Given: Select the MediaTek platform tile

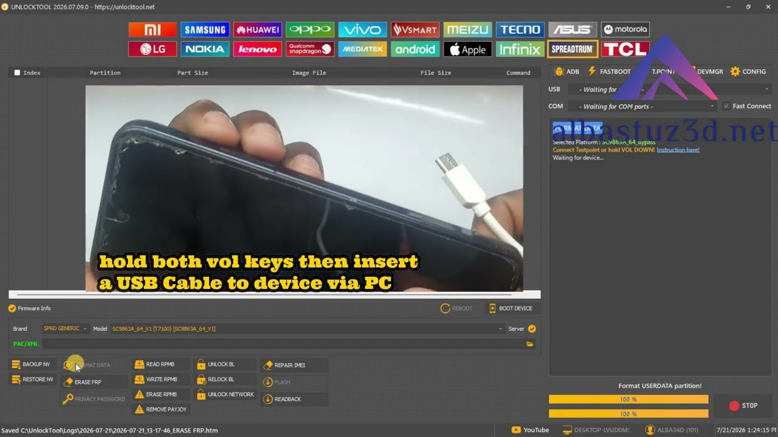Looking at the screenshot, I should [x=362, y=49].
